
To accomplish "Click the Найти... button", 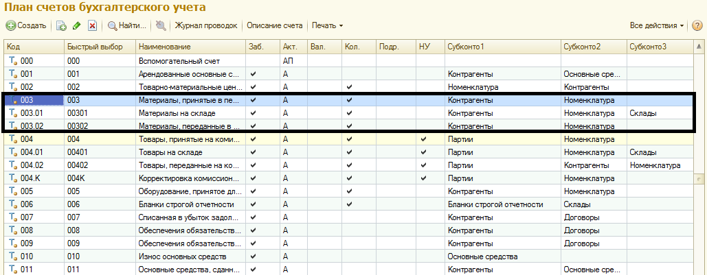I will 127,26.
